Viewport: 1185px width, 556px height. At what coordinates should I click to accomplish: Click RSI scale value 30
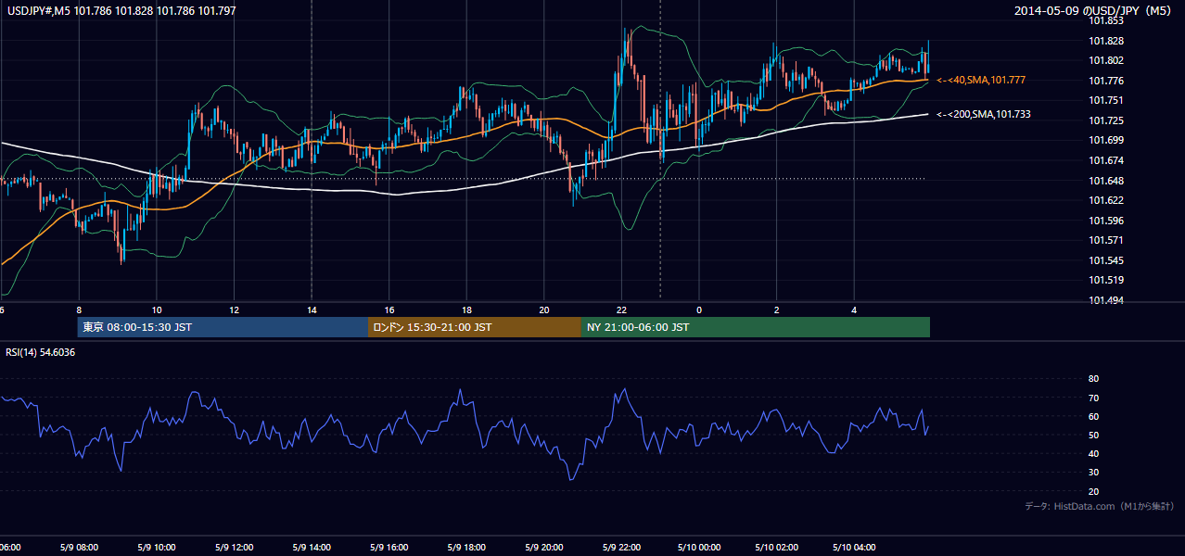pyautogui.click(x=1093, y=473)
